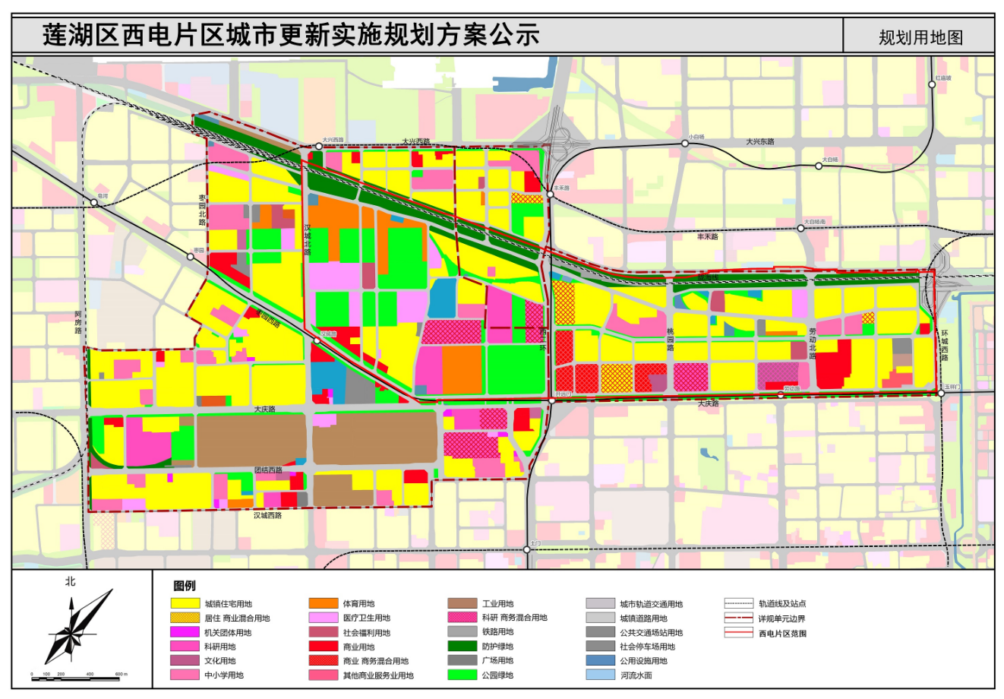
Task: Pick the orange 体育用地 legend swatch
Action: point(324,604)
